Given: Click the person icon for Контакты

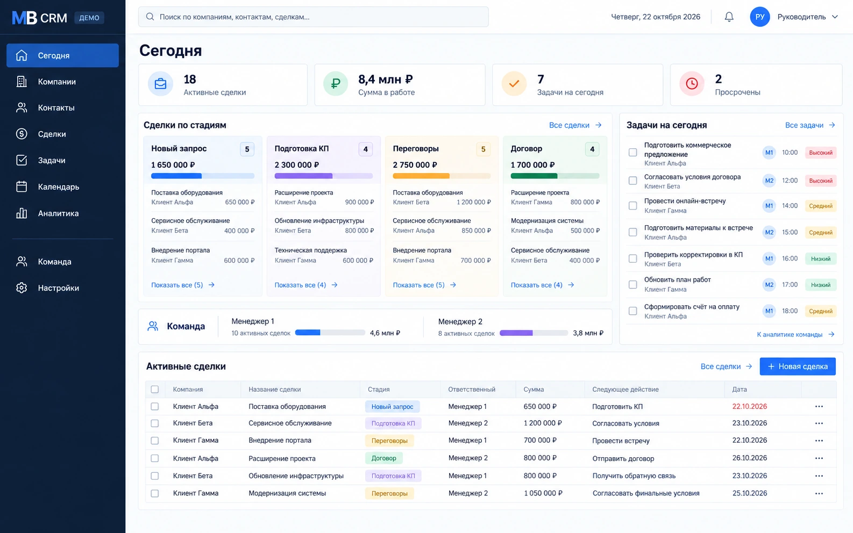Looking at the screenshot, I should [22, 107].
